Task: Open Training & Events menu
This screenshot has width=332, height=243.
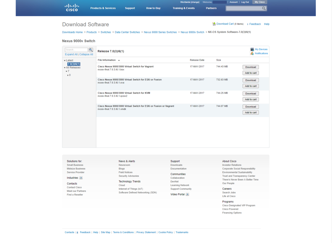Action: 184,8
